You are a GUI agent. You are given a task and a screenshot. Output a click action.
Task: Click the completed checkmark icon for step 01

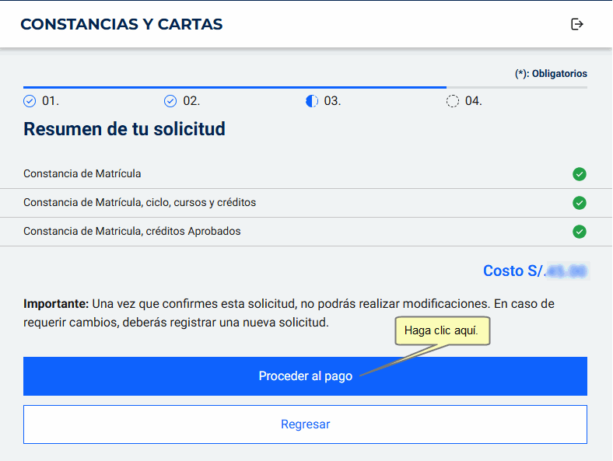(30, 101)
